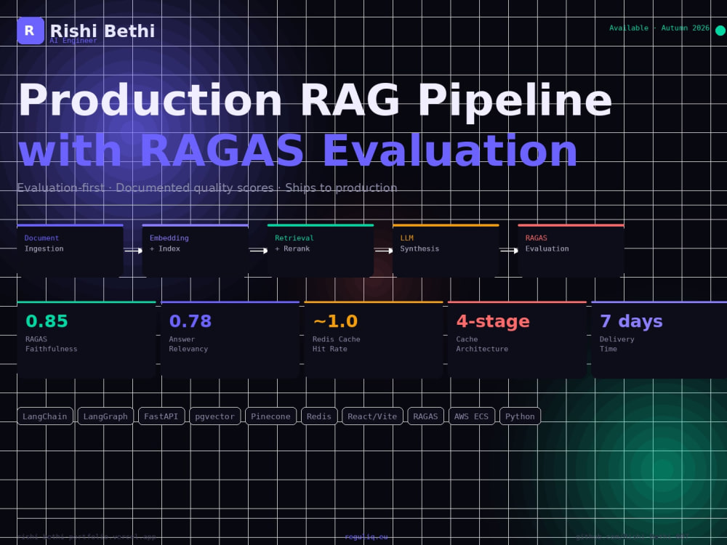The width and height of the screenshot is (727, 545).
Task: Click the LangGraph tag
Action: [x=105, y=416]
